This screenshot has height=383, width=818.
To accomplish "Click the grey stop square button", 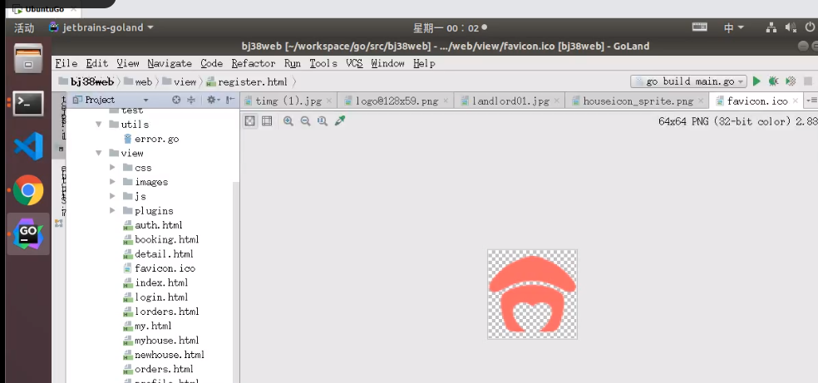I will pos(807,81).
